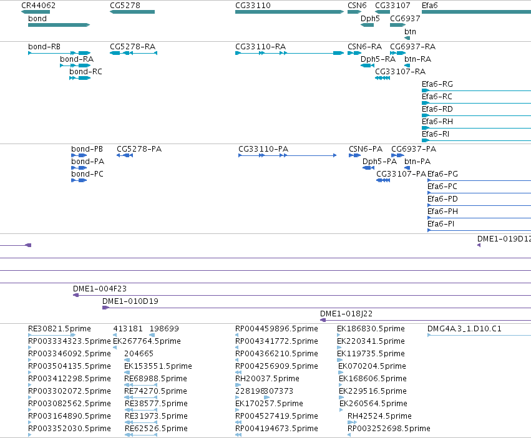Click the Efa6-RD transcript
The image size is (531, 438).
click(x=476, y=115)
